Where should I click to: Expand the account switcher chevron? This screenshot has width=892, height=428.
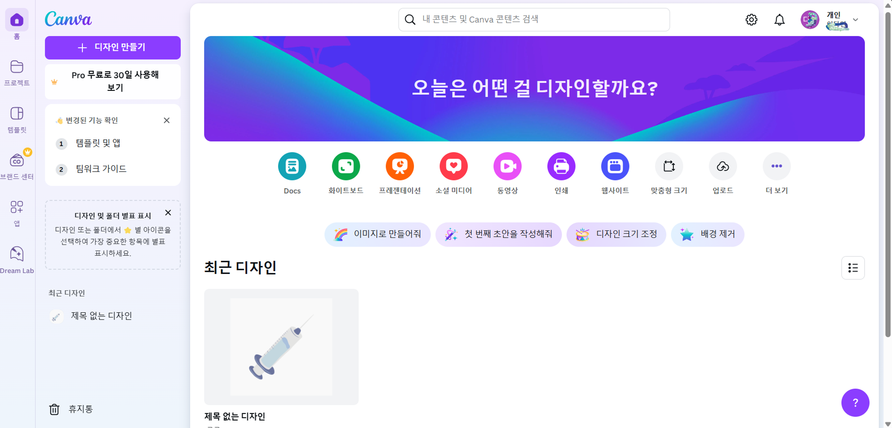pyautogui.click(x=855, y=20)
